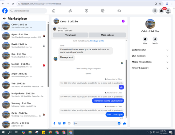Expand the Privacy & support section
The height and width of the screenshot is (135, 175).
(x=150, y=68)
